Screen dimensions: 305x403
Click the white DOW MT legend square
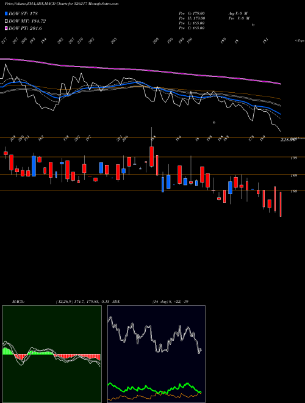pyautogui.click(x=7, y=21)
